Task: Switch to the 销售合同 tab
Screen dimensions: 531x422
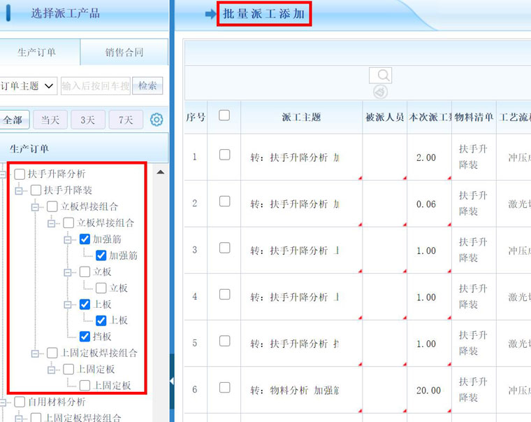Action: (x=124, y=52)
